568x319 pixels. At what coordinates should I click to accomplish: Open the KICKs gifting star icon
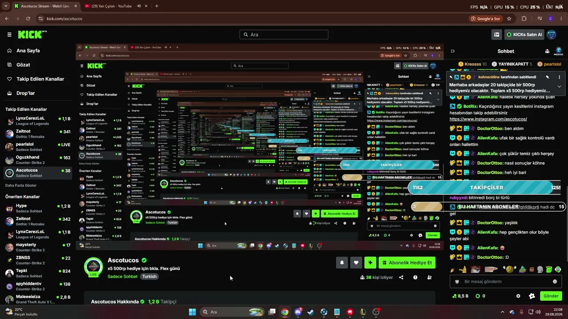[x=532, y=296]
